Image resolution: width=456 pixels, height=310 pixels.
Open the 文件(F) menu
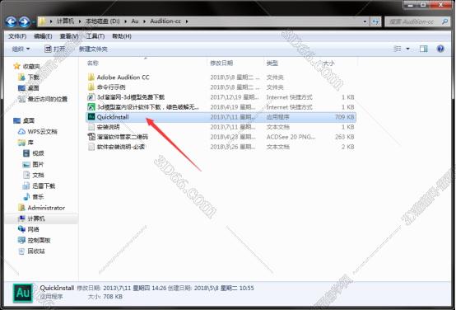[x=17, y=36]
